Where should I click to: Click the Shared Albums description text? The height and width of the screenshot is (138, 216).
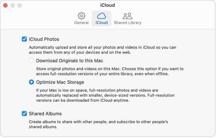tap(98, 124)
